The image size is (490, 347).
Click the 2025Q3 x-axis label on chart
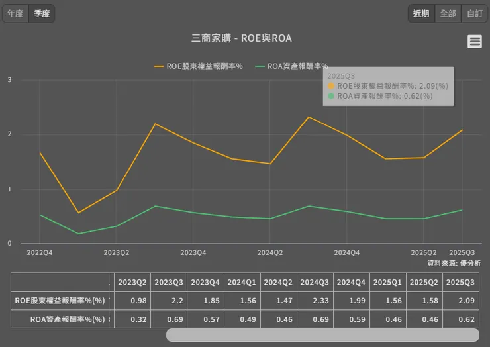[462, 252]
